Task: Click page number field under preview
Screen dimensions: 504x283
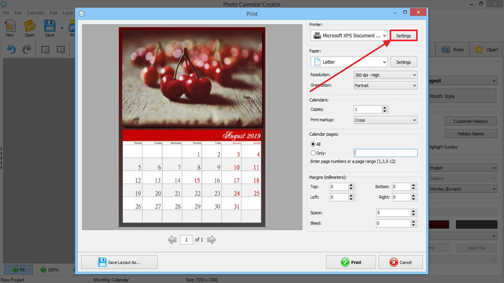Action: 186,240
